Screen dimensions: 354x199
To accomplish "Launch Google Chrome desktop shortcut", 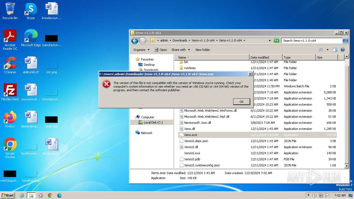I will pos(10,148).
